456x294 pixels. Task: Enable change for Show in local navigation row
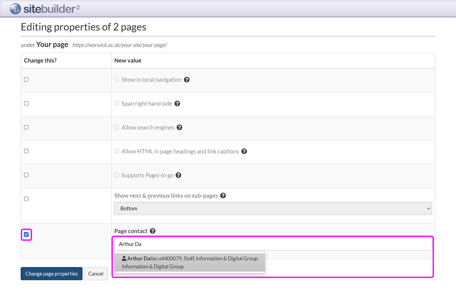point(26,80)
